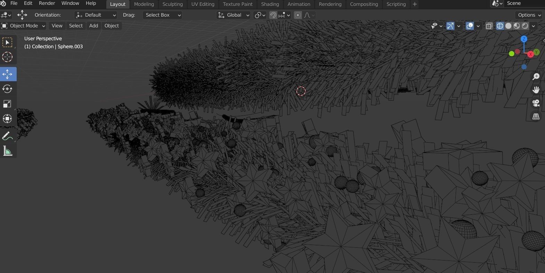Image resolution: width=545 pixels, height=273 pixels.
Task: Switch perspective/orthographic grid icon
Action: [x=536, y=116]
